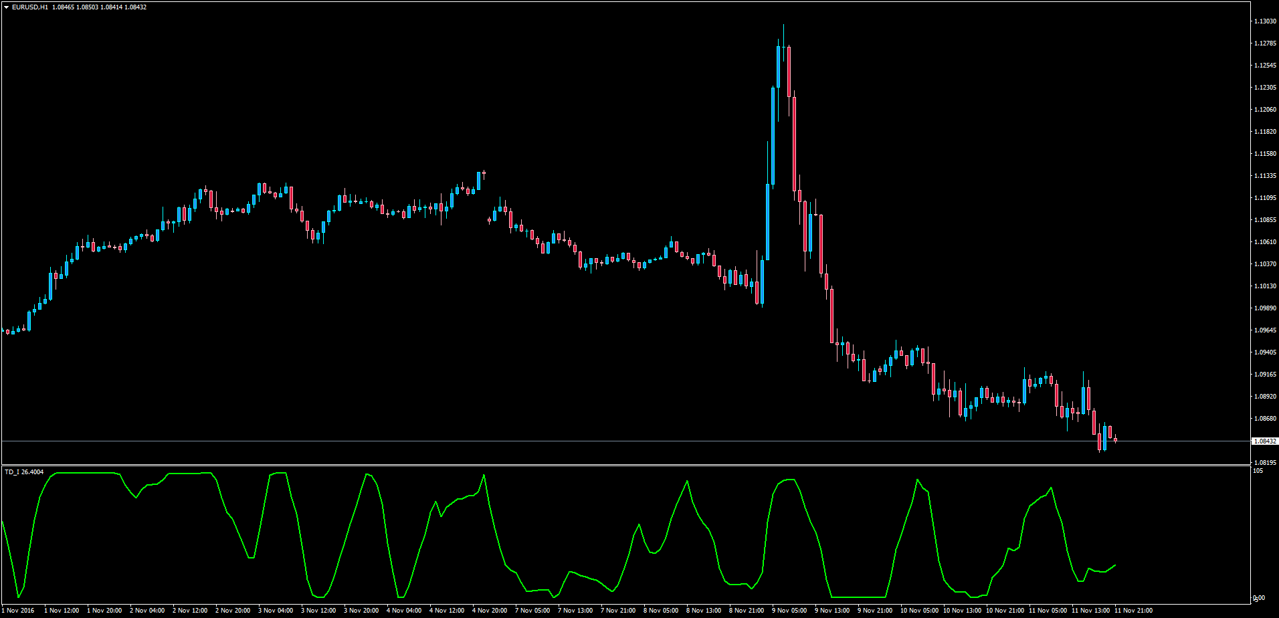Click the 9 Nov 05:00 time label
The height and width of the screenshot is (618, 1279).
(x=789, y=611)
